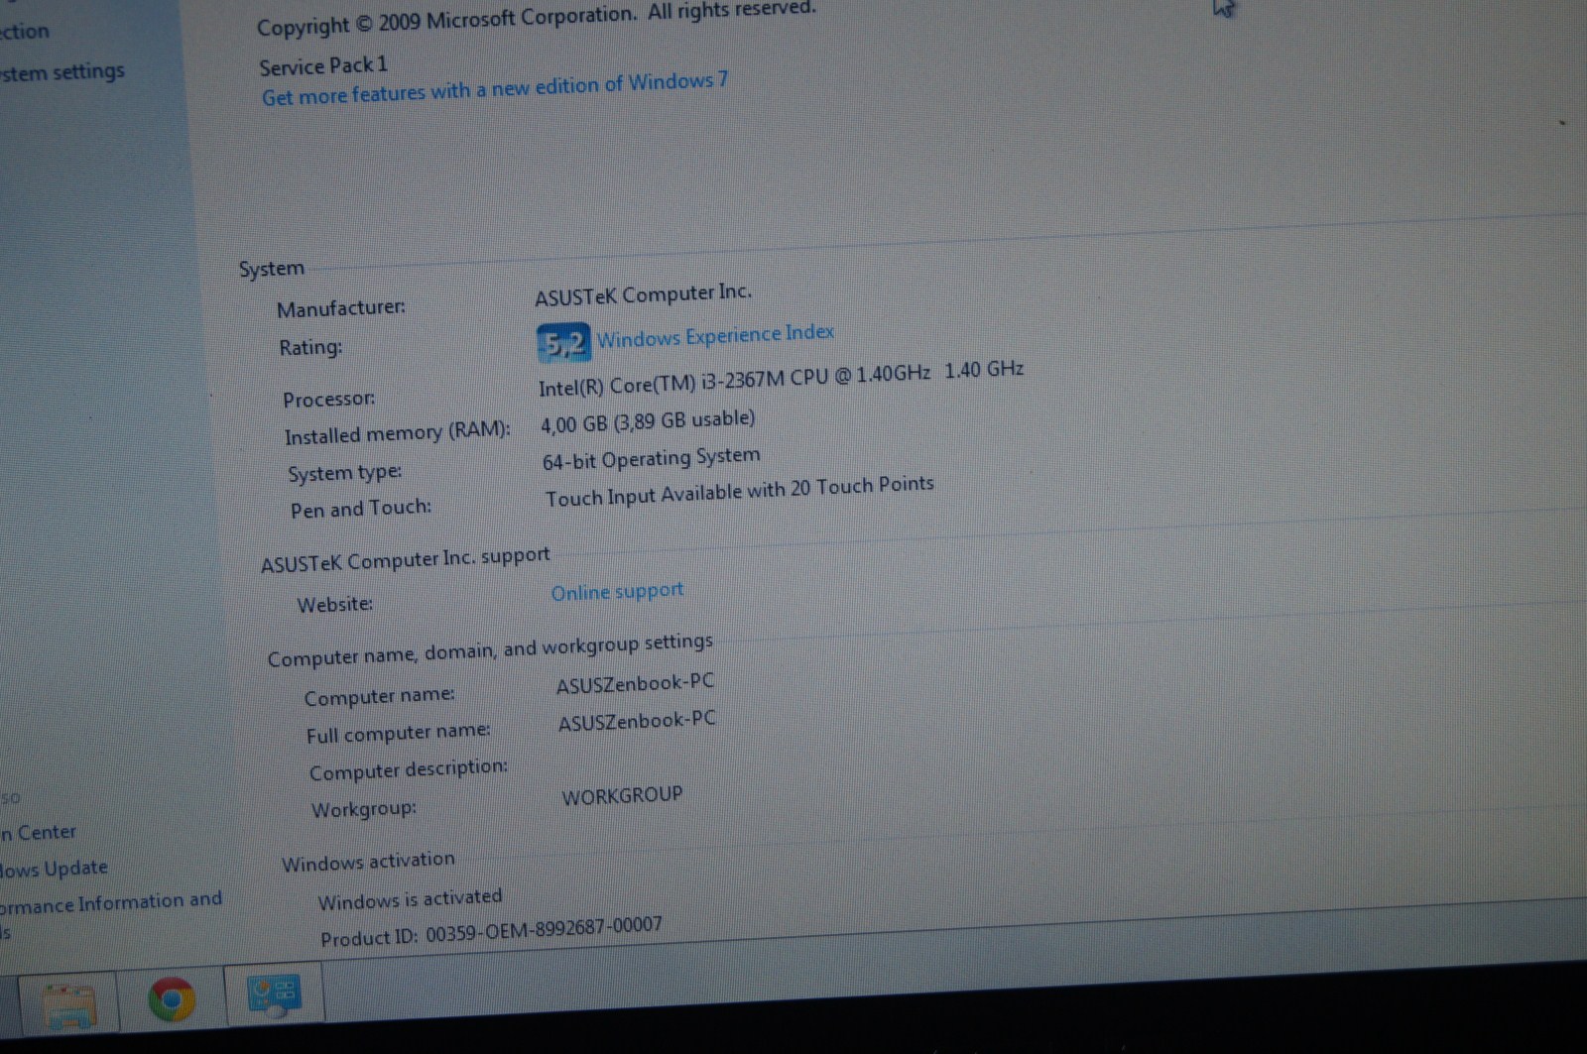
Task: Click Get more features with new edition link
Action: coord(494,88)
